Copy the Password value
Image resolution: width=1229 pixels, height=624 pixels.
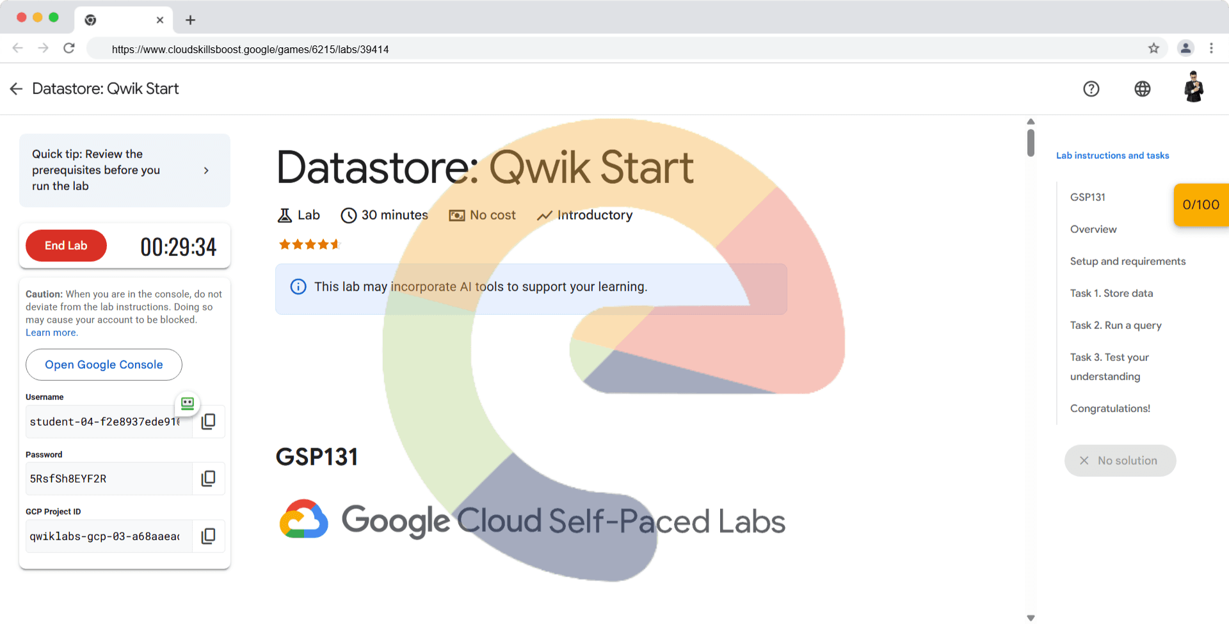[x=209, y=479]
